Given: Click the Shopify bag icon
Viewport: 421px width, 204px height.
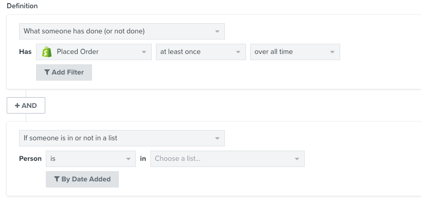Looking at the screenshot, I should [x=47, y=52].
